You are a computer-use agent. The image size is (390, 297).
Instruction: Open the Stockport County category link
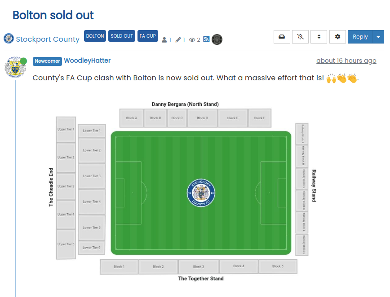pyautogui.click(x=48, y=39)
